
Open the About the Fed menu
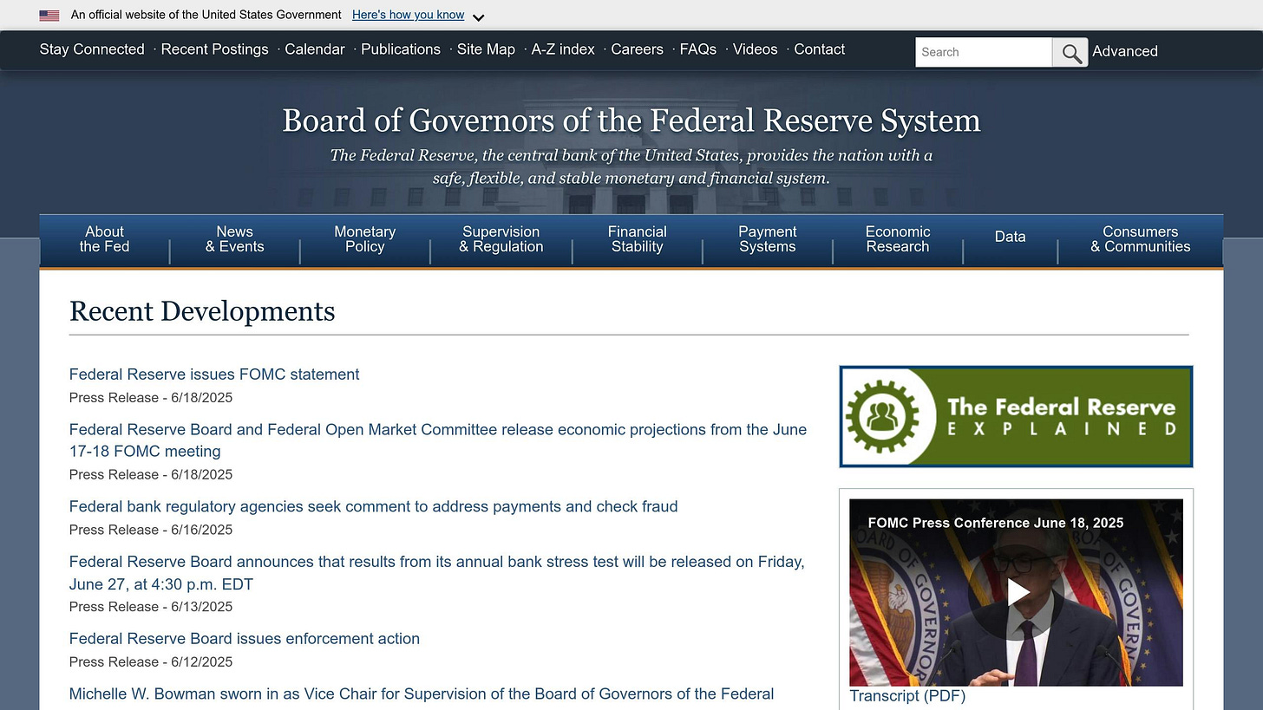(104, 239)
